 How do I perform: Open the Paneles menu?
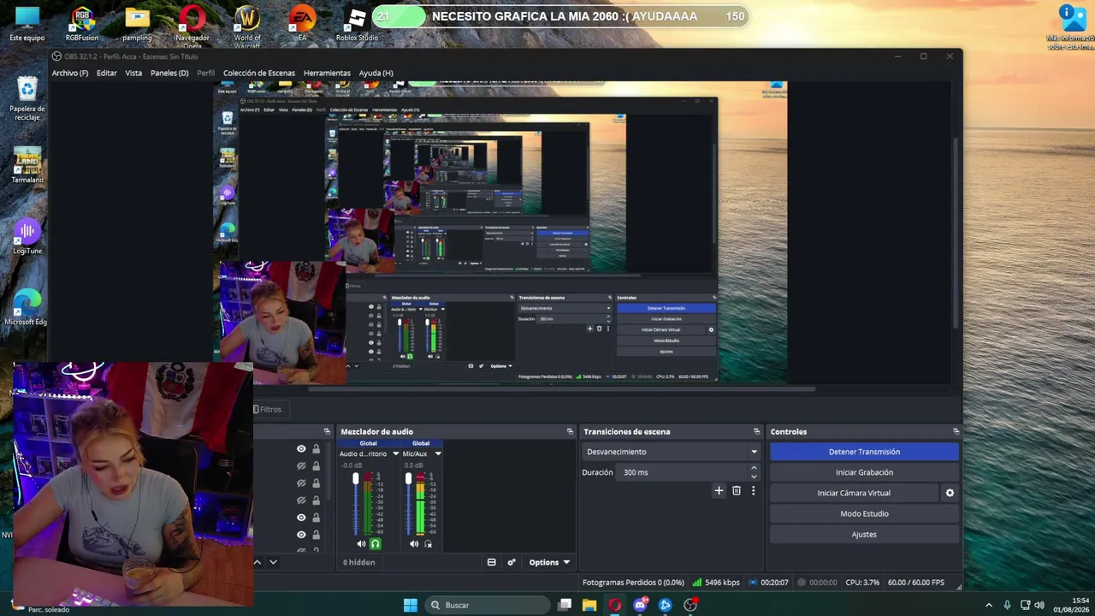[169, 73]
